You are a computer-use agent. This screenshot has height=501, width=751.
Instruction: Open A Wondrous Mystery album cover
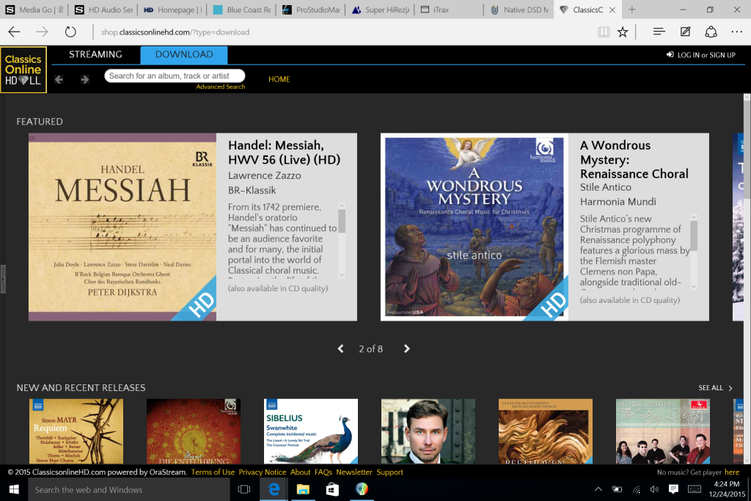click(x=475, y=227)
